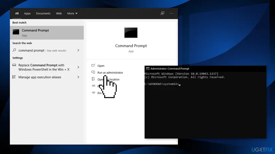
Task: Click the Open action icon
Action: point(93,65)
